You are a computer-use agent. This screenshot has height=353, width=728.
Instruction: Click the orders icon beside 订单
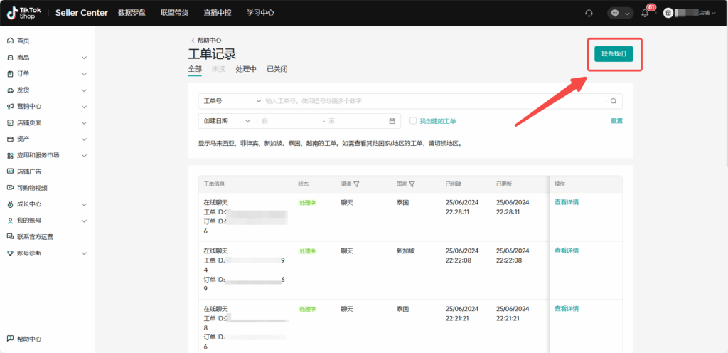pos(10,74)
